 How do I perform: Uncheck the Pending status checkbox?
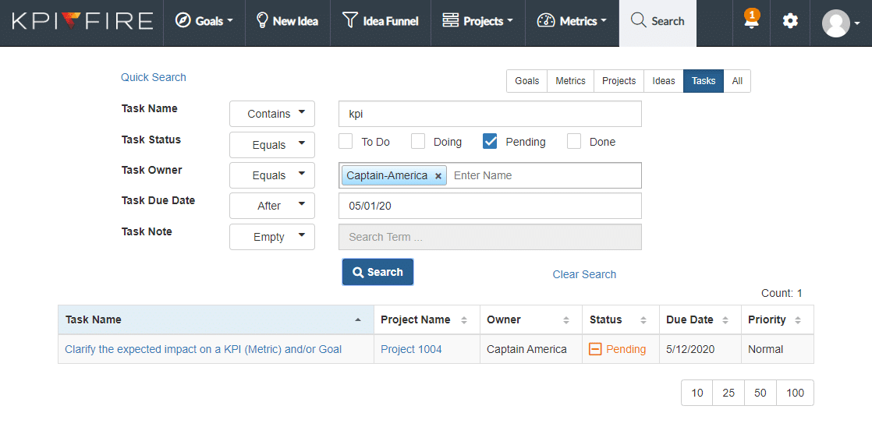tap(490, 141)
